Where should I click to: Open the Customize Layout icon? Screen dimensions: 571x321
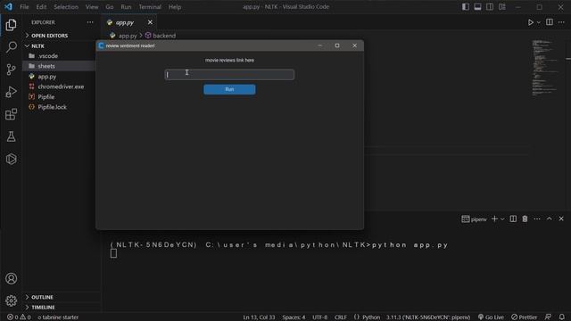tap(502, 7)
